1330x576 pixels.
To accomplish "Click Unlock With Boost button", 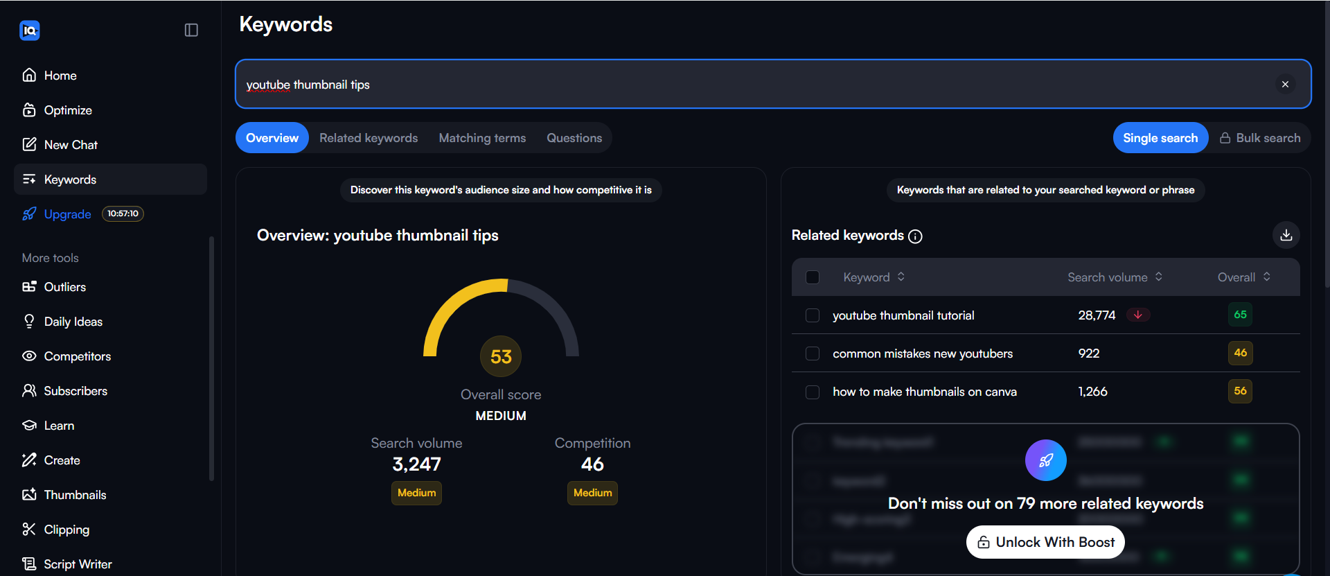I will pos(1045,542).
